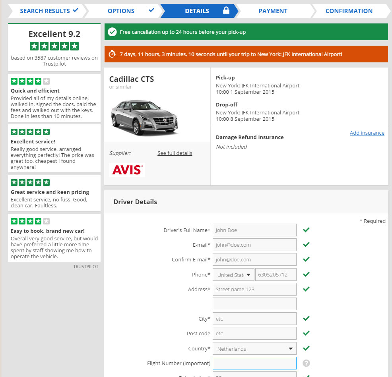The height and width of the screenshot is (377, 392).
Task: Jump to the Payment step
Action: point(273,11)
